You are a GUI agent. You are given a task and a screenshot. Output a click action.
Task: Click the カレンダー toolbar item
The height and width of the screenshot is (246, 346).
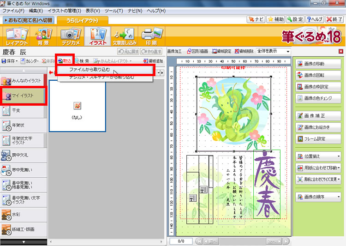point(30,61)
